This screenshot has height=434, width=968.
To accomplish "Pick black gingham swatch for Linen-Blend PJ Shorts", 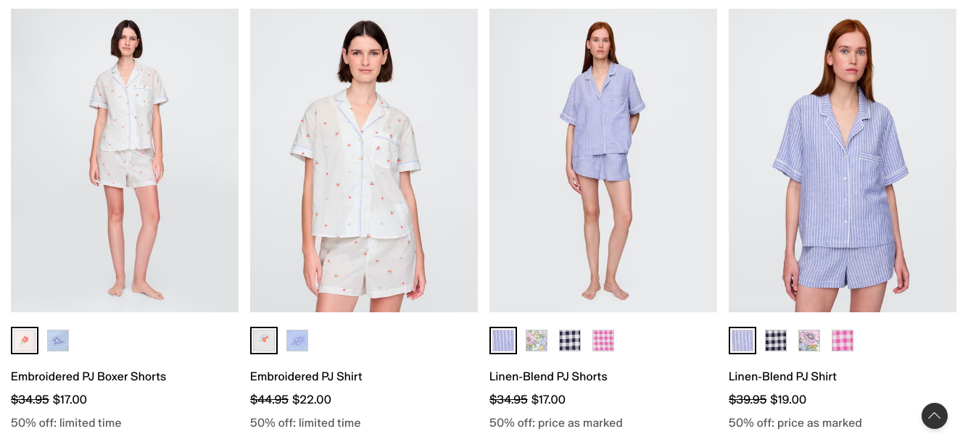I will (x=570, y=341).
